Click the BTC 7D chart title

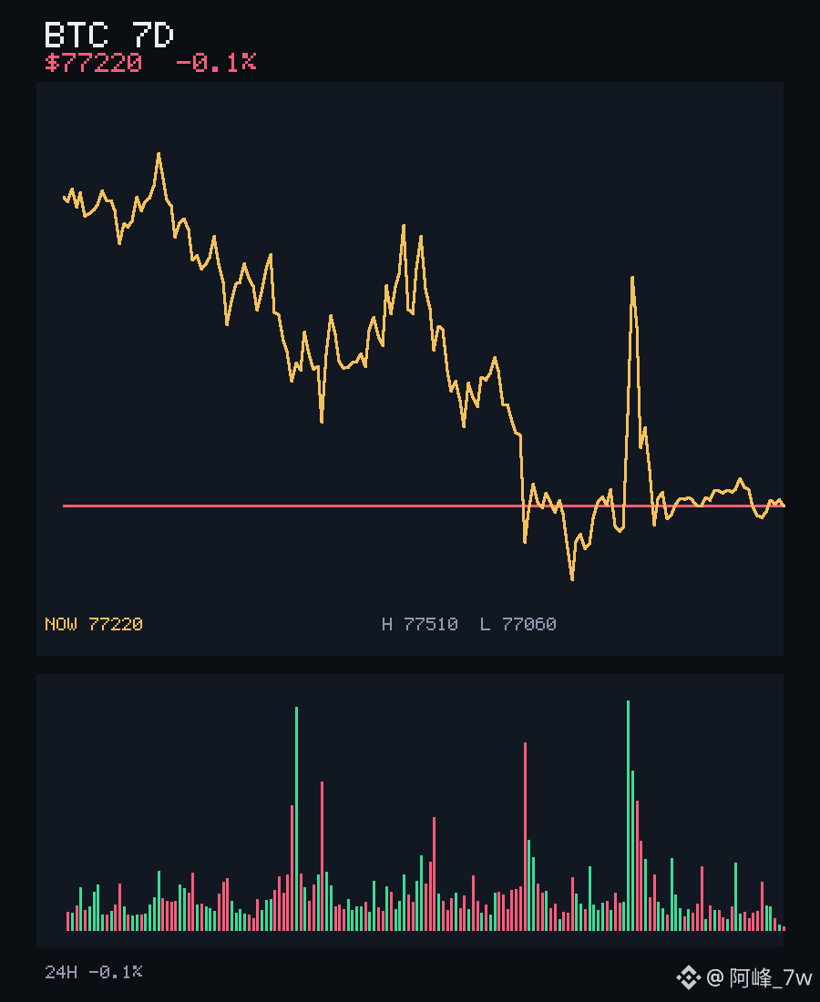tap(108, 36)
